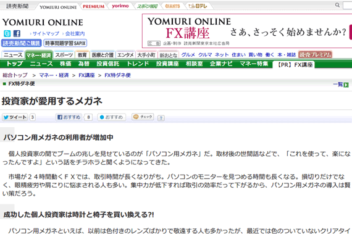Open the 買い物 link
This screenshot has height=234, width=352.
coord(255,55)
